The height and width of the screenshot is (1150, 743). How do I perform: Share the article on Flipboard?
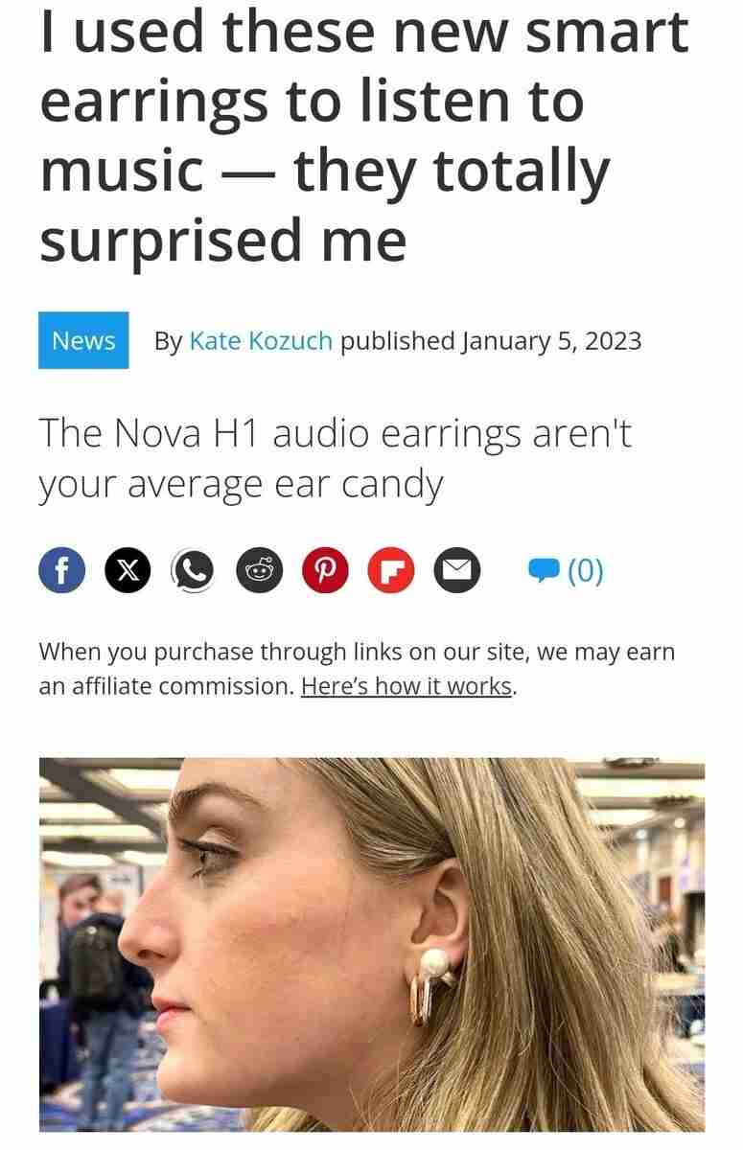391,571
